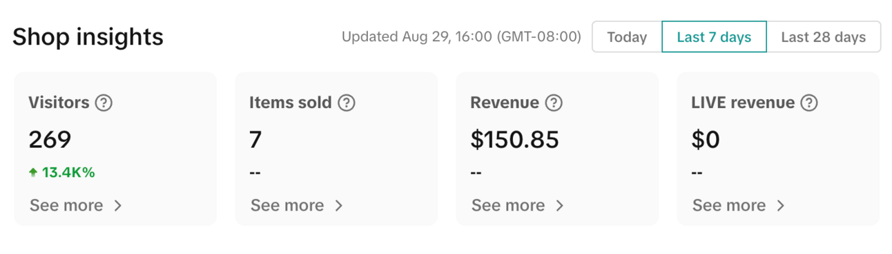Viewport: 892px width, 254px height.
Task: Click the 13.4K% growth percentage
Action: coord(68,173)
